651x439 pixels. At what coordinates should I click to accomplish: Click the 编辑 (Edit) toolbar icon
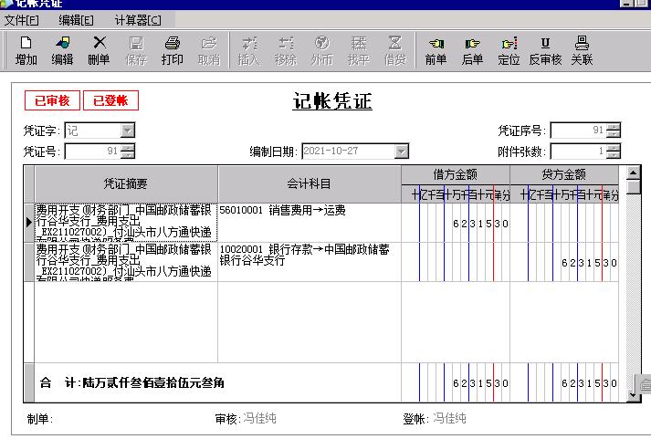tap(62, 51)
